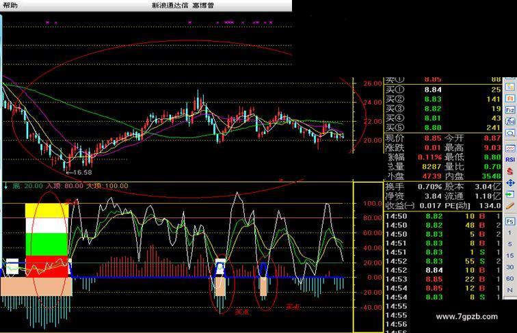Click the 14:53 tick row priced 8.85
The width and height of the screenshot is (517, 333).
[x=444, y=279]
